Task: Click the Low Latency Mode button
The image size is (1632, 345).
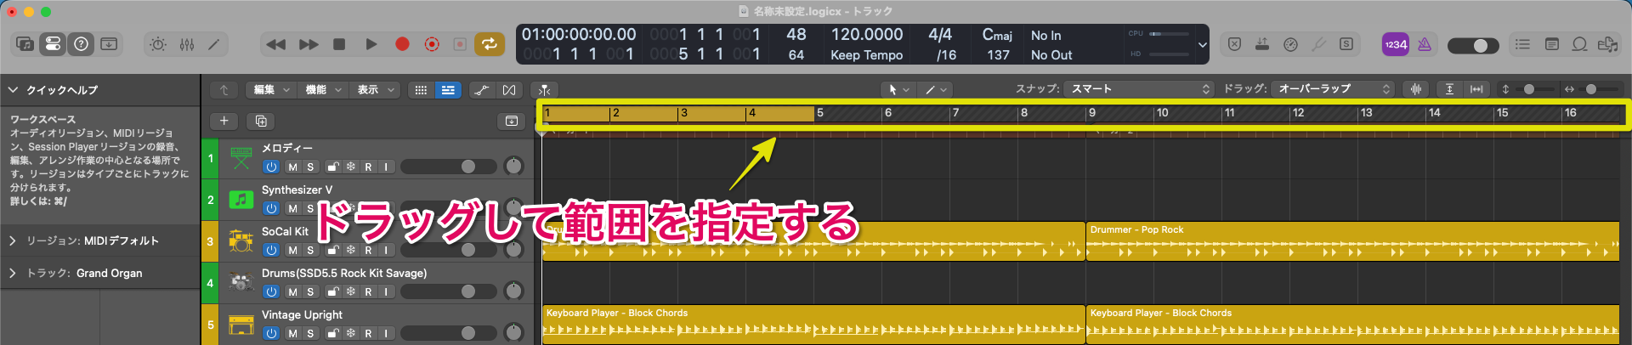Action: click(1290, 44)
